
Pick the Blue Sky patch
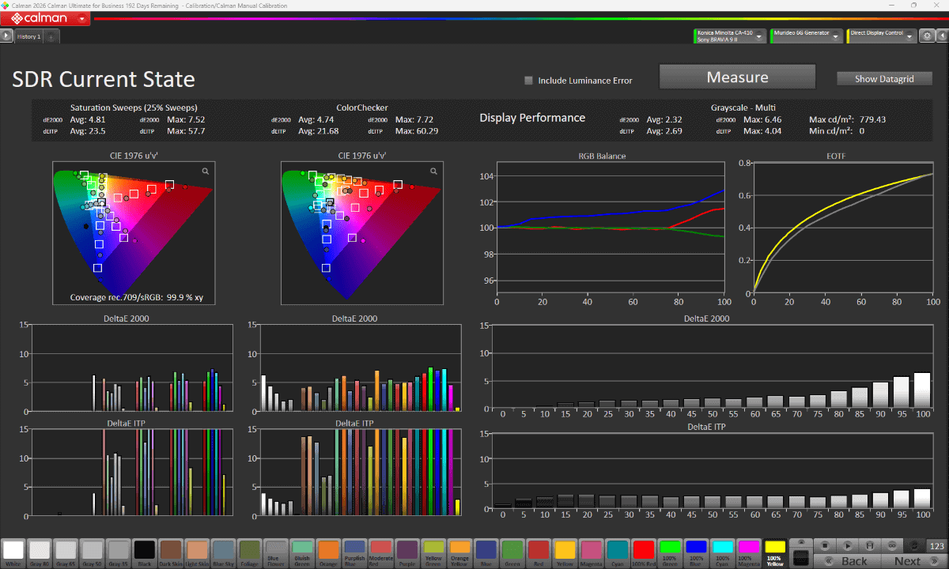[223, 552]
